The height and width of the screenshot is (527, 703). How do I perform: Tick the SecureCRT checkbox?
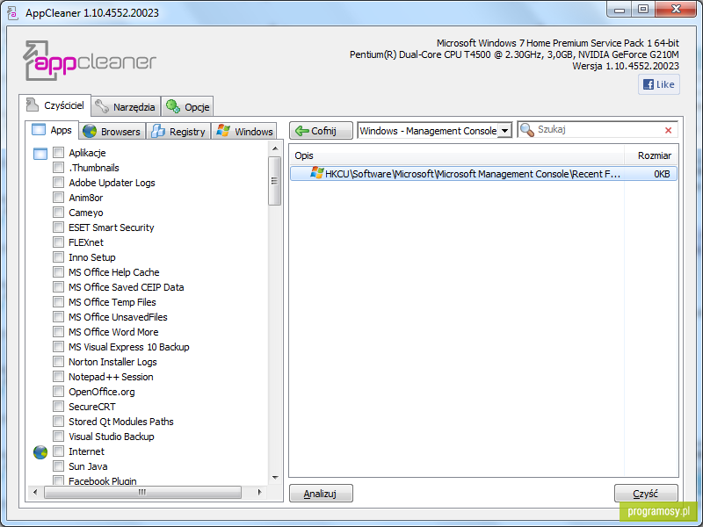58,407
